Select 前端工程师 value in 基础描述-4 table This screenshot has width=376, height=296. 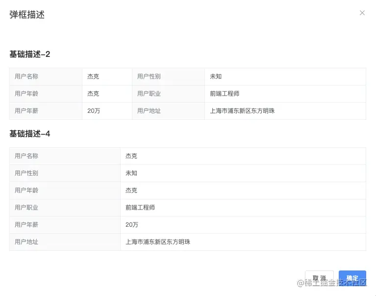(140, 208)
